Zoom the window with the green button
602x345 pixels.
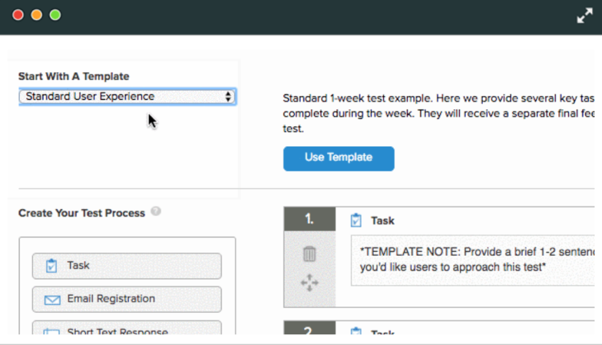click(55, 15)
